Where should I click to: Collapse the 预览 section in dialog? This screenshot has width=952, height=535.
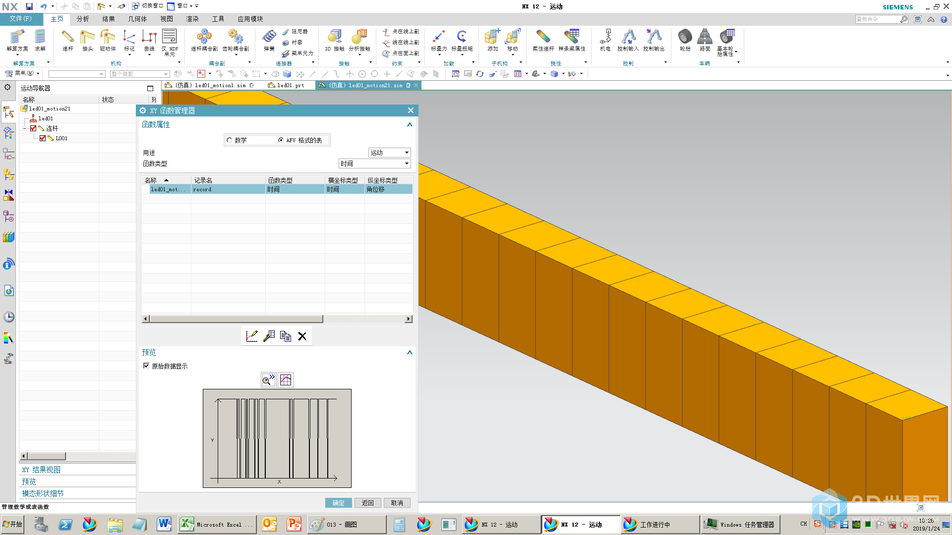[410, 352]
